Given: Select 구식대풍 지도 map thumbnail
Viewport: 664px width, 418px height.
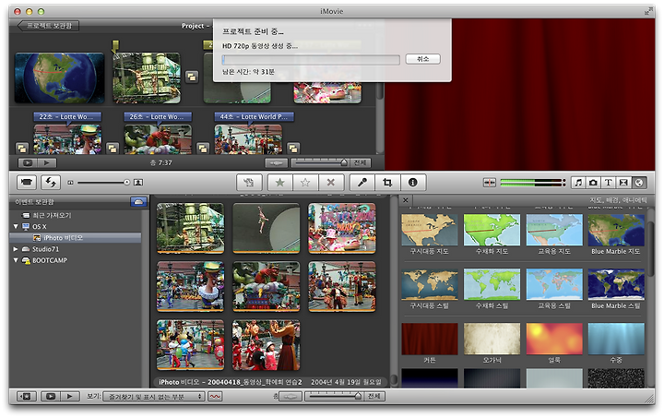Looking at the screenshot, I should point(430,230).
